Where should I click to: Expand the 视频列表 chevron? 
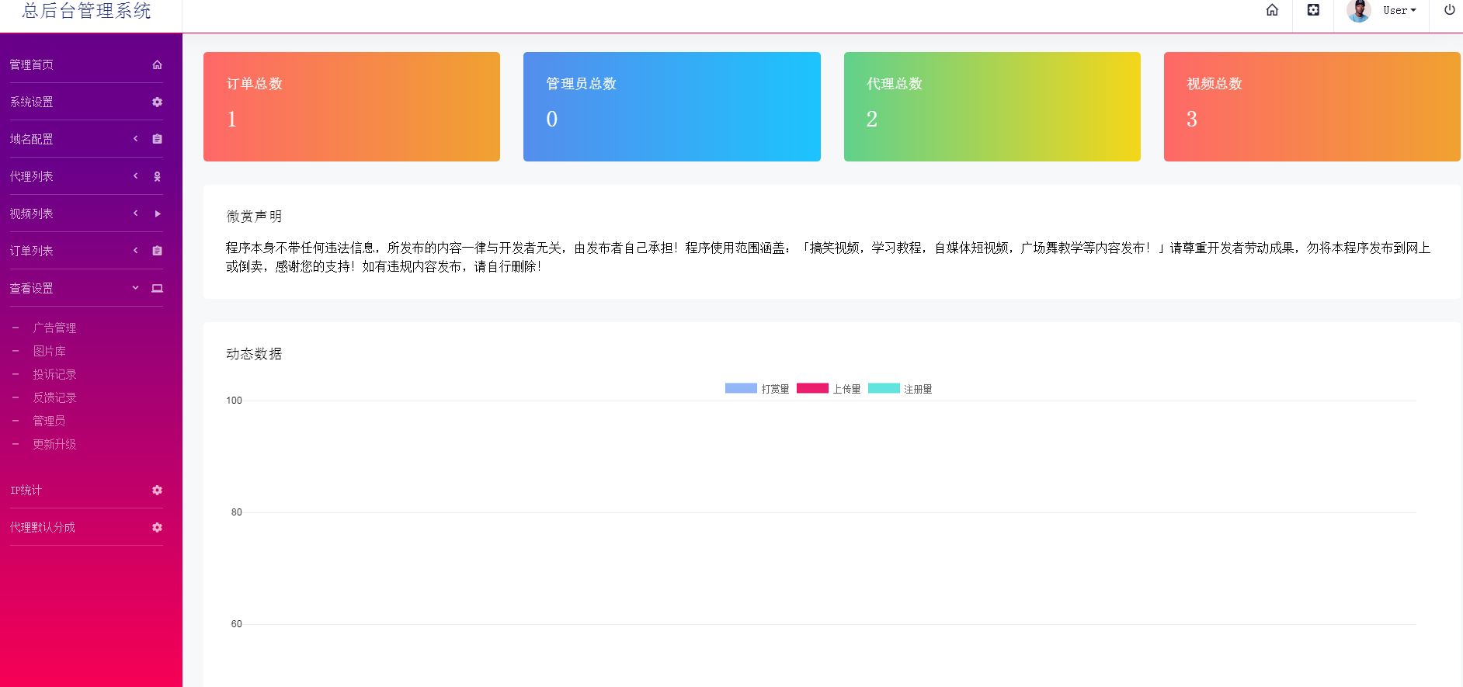coord(135,213)
